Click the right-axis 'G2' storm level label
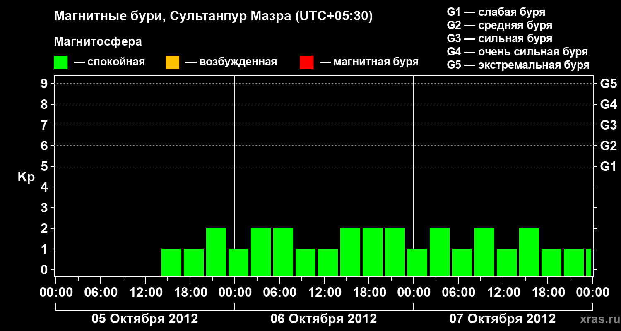Image resolution: width=621 pixels, height=331 pixels. pyautogui.click(x=609, y=146)
